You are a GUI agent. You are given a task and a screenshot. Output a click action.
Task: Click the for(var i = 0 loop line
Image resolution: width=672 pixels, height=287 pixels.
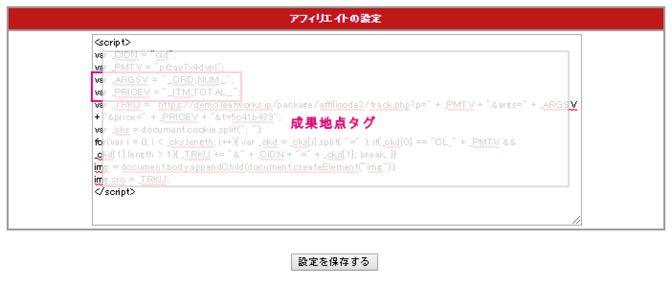pyautogui.click(x=305, y=142)
